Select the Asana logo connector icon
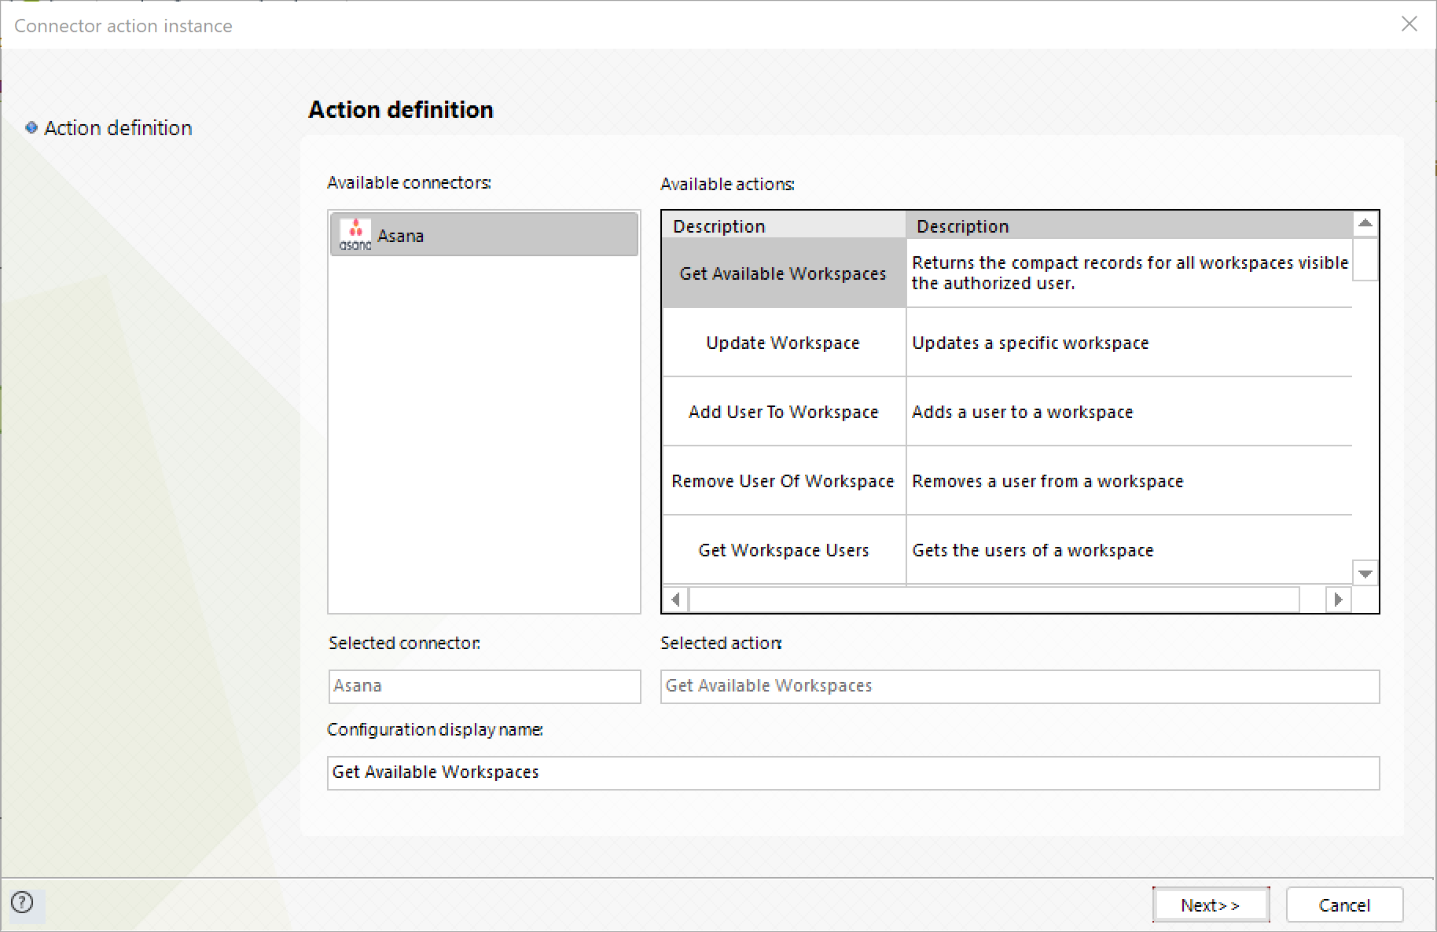Screen dimensions: 1437x932 (x=355, y=235)
